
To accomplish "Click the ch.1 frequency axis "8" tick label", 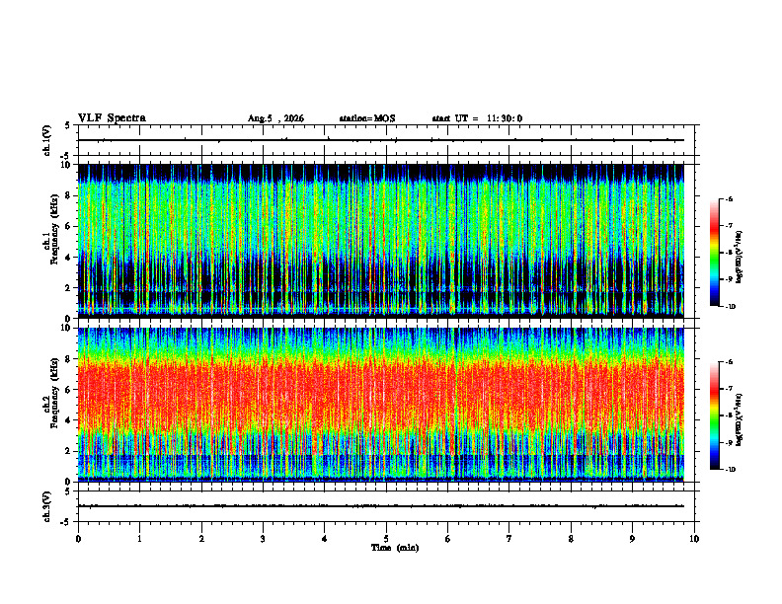I will [69, 195].
